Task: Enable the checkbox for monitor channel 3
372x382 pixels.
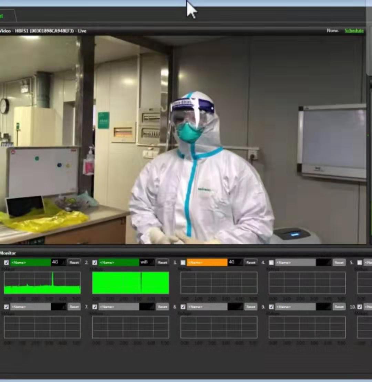Action: click(183, 262)
